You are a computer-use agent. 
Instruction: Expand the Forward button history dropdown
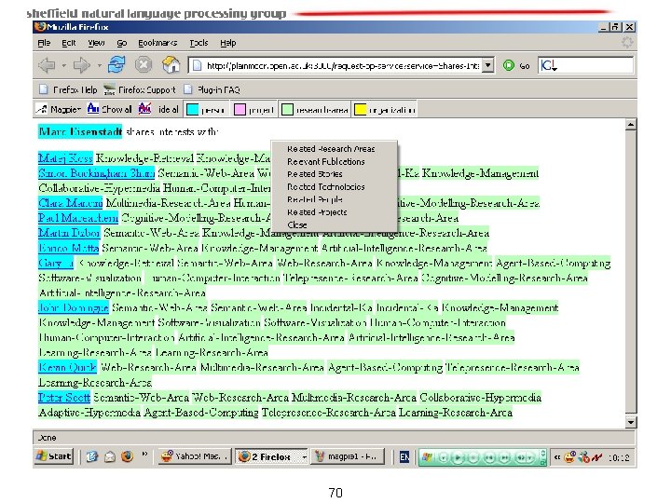tap(99, 66)
